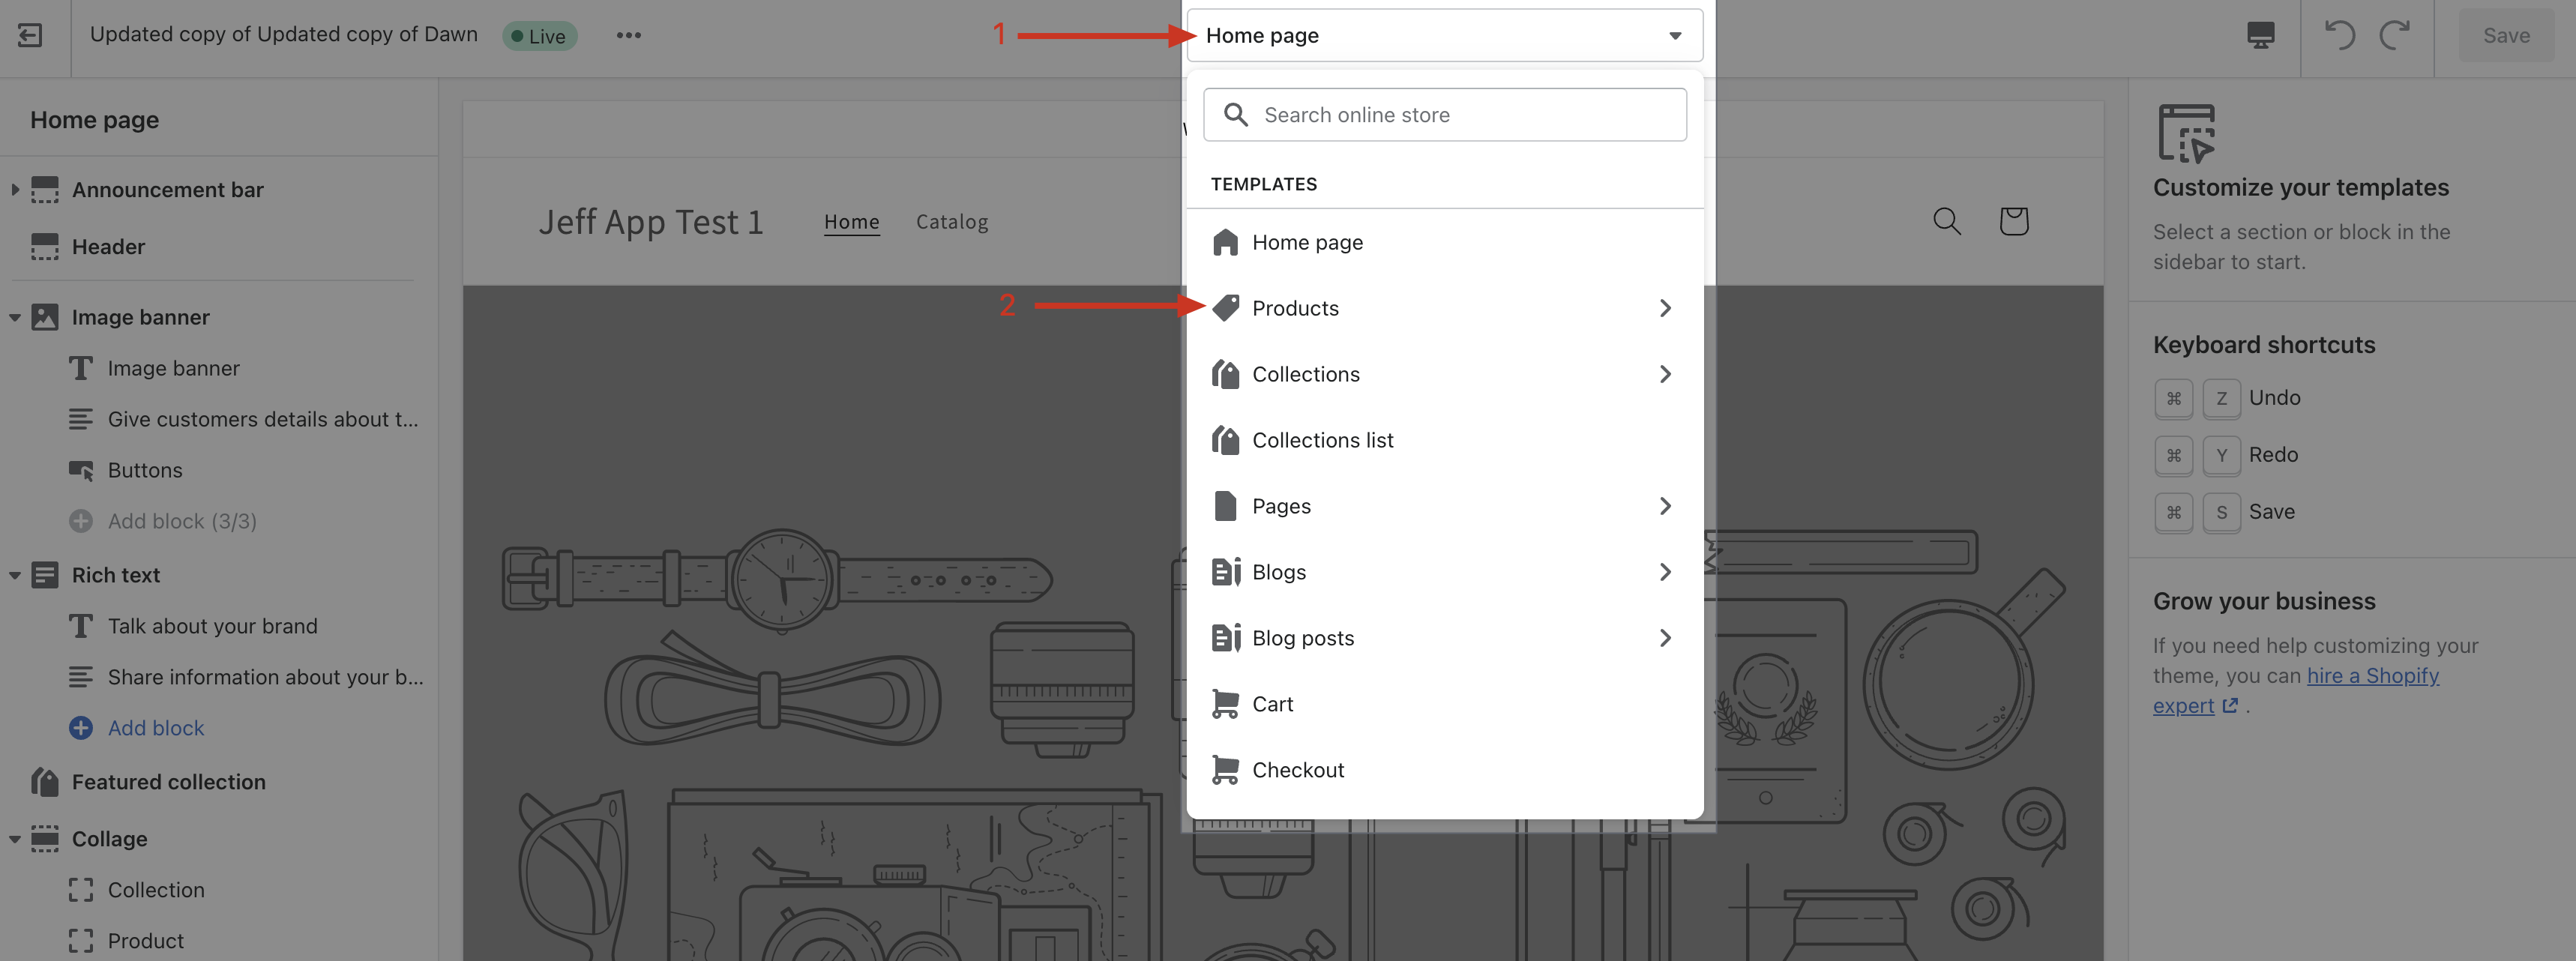The height and width of the screenshot is (961, 2576).
Task: Click the Featured collection section label
Action: coord(169,782)
